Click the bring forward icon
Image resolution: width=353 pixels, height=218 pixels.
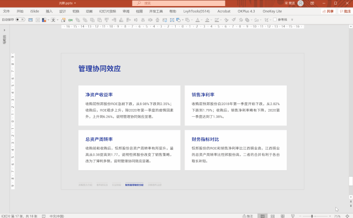pyautogui.click(x=92, y=20)
